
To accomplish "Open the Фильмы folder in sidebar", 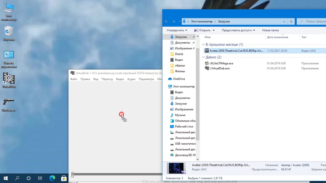I will pos(180,71).
